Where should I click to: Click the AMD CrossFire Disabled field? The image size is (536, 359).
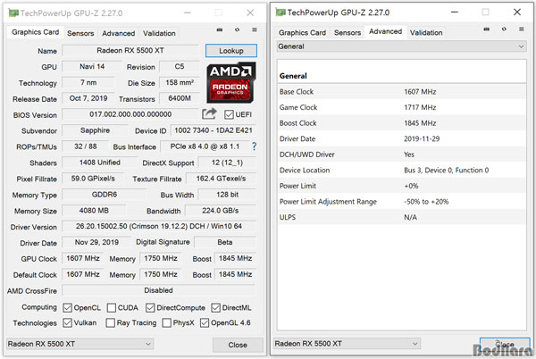159,290
